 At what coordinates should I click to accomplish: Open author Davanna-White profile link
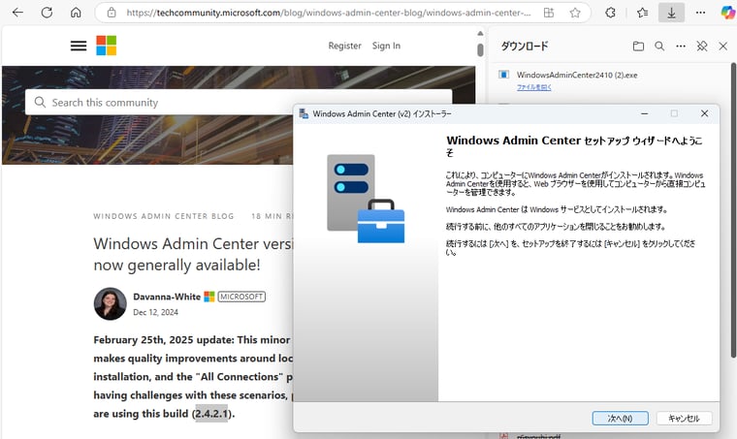click(167, 297)
